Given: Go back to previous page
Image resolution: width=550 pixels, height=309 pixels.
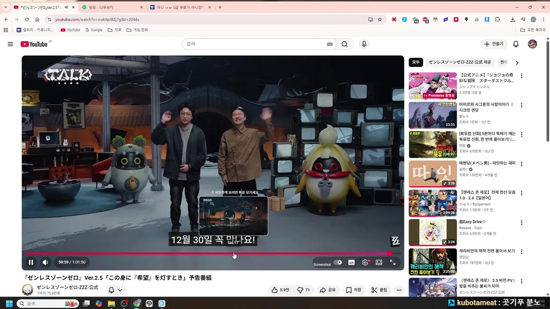Looking at the screenshot, I should [x=6, y=19].
